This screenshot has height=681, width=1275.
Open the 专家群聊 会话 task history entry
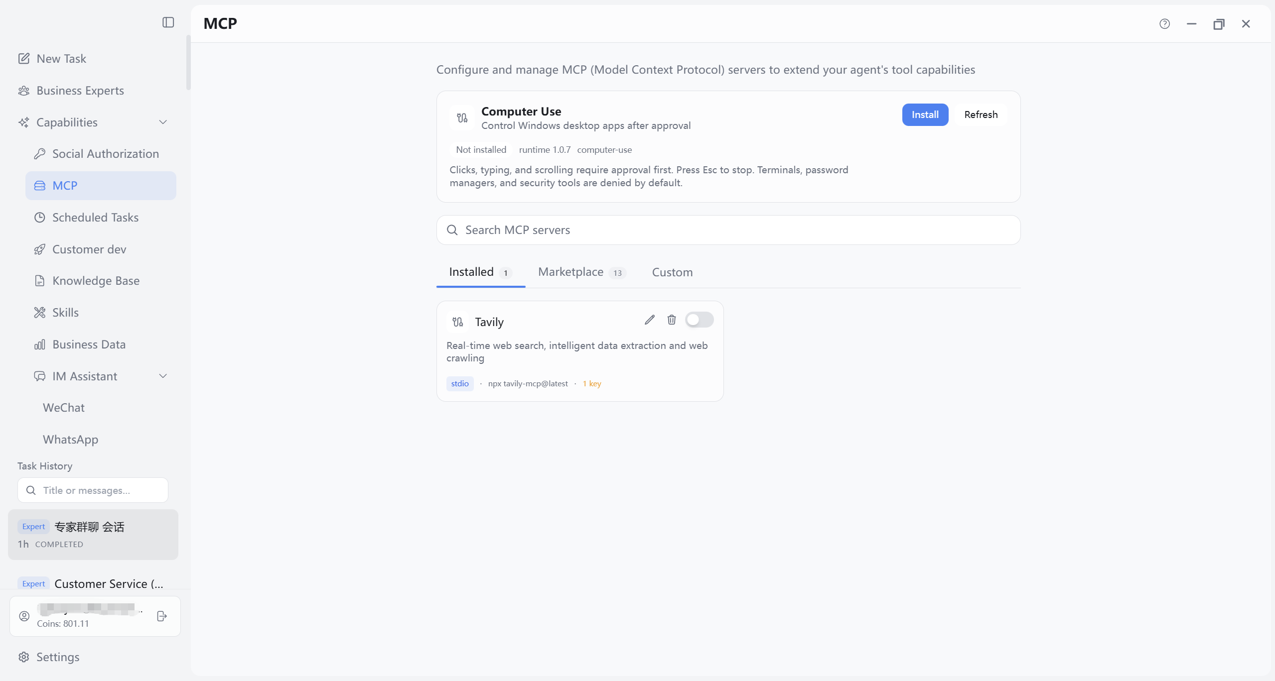[x=93, y=535]
